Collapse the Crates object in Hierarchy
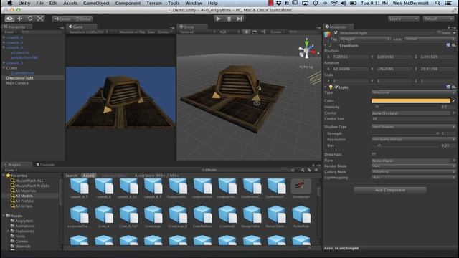Screen dimensions: 459x258 click(4, 68)
